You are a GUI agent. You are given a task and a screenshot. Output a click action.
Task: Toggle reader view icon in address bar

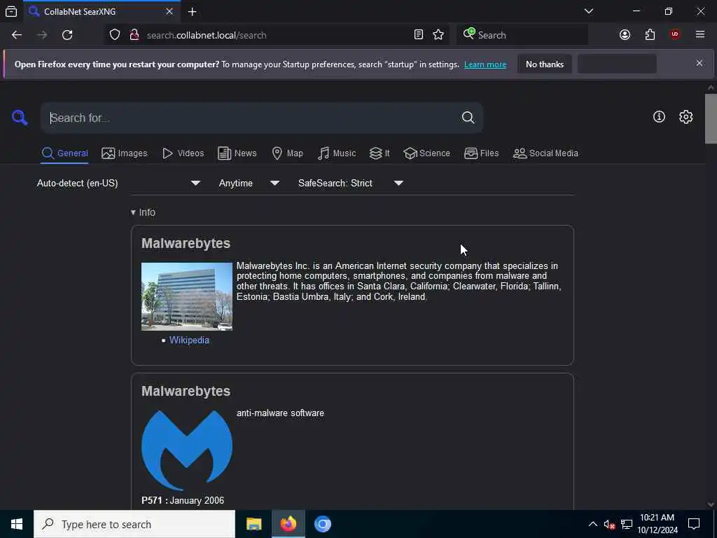tap(419, 35)
